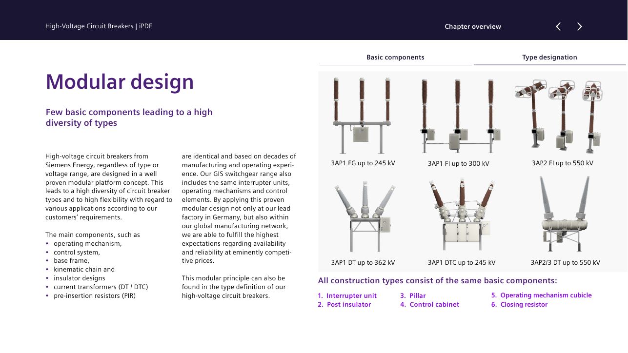Go to the previous page arrow
Viewport: 628px width, 353px height.
pos(558,26)
